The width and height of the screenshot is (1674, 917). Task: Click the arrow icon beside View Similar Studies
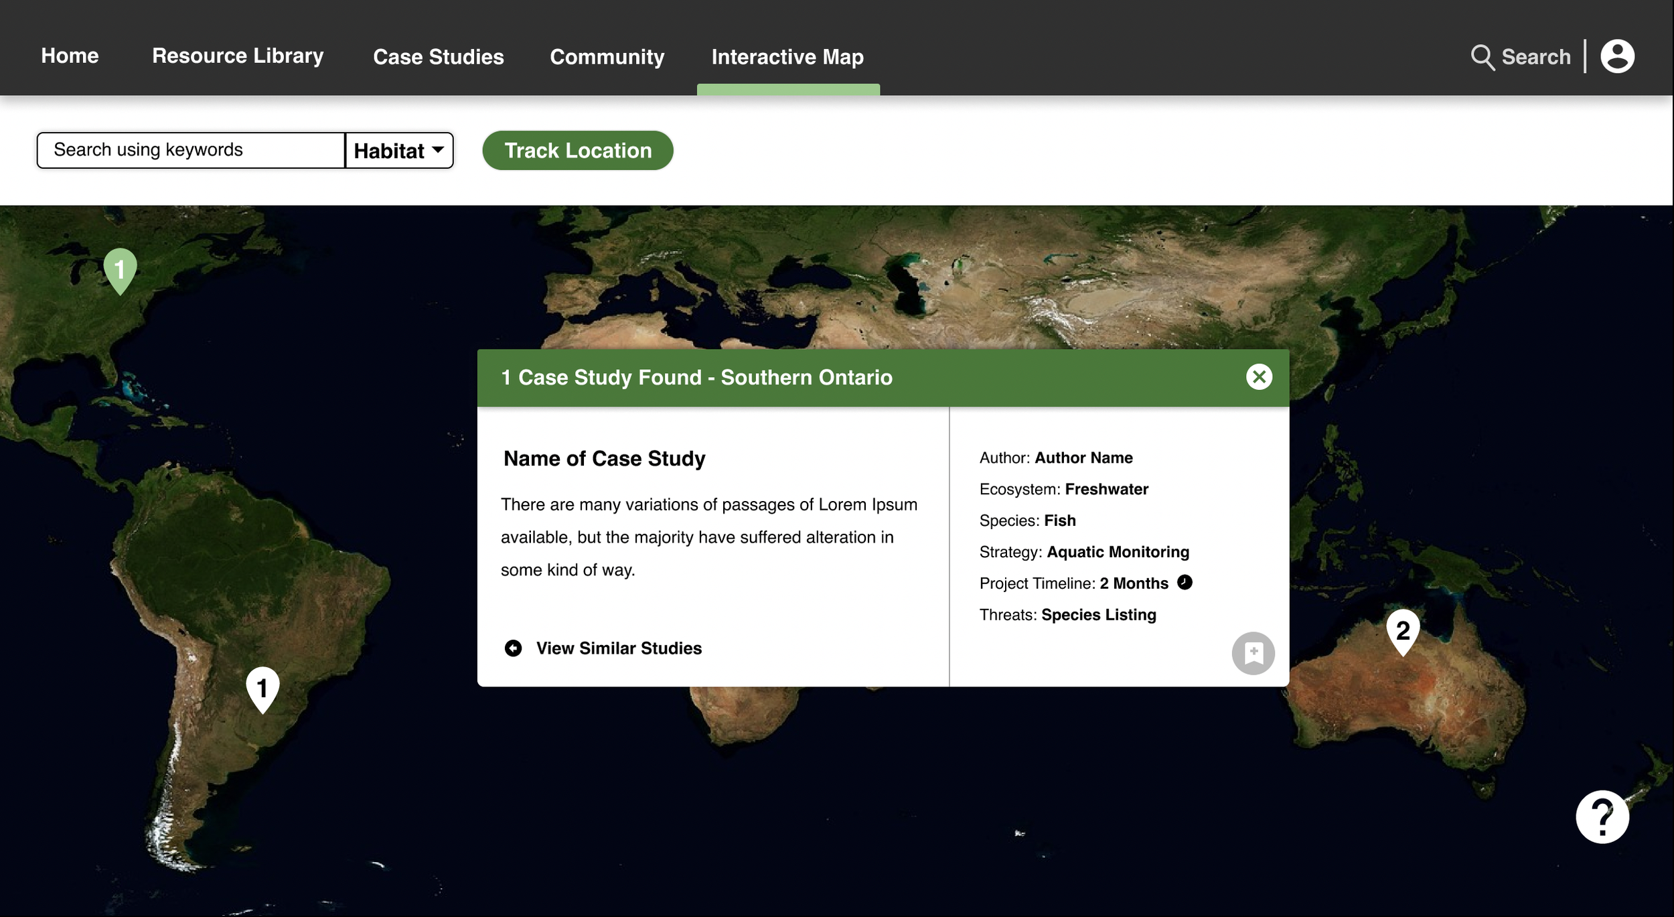pyautogui.click(x=513, y=648)
